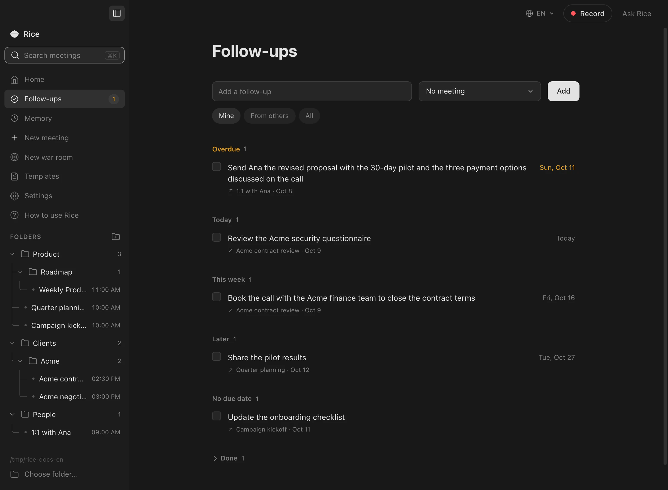Click the question mark icon for How to use Rice

(14, 215)
